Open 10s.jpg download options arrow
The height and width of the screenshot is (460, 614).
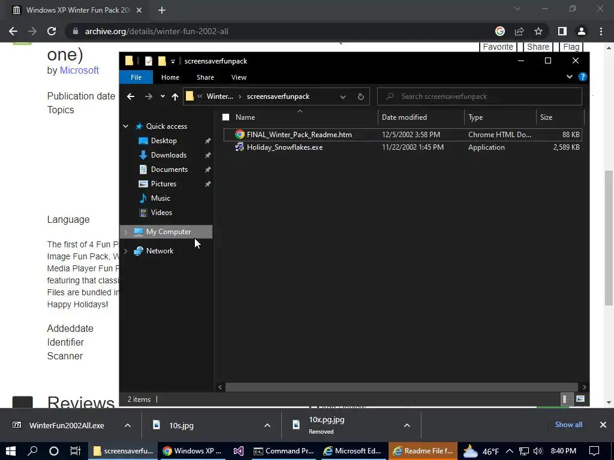click(267, 425)
